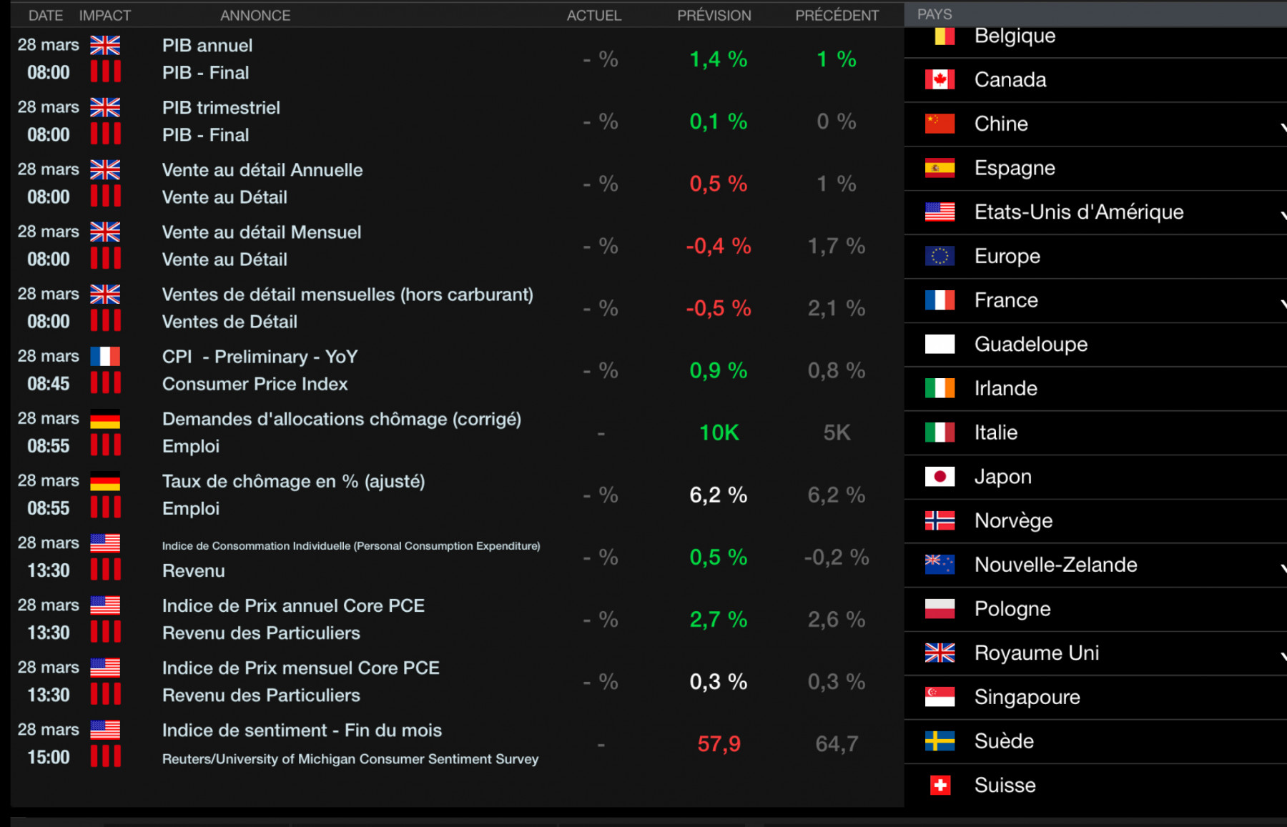
Task: Click the Suède flag icon
Action: coord(940,741)
